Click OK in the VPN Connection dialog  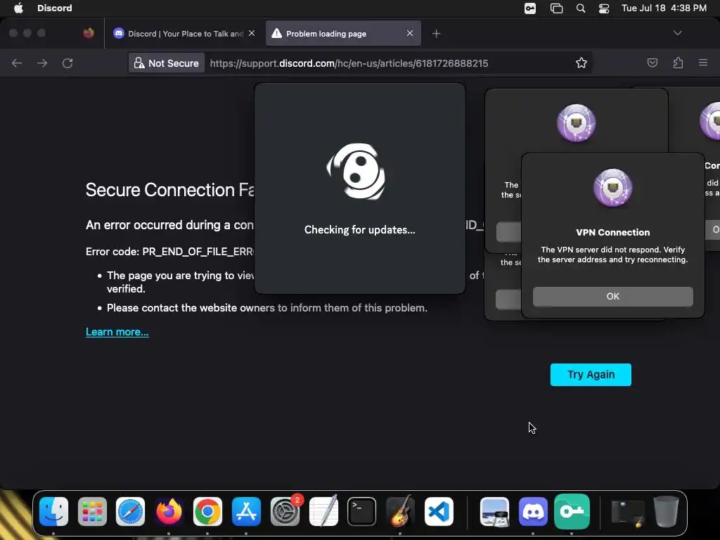(612, 296)
